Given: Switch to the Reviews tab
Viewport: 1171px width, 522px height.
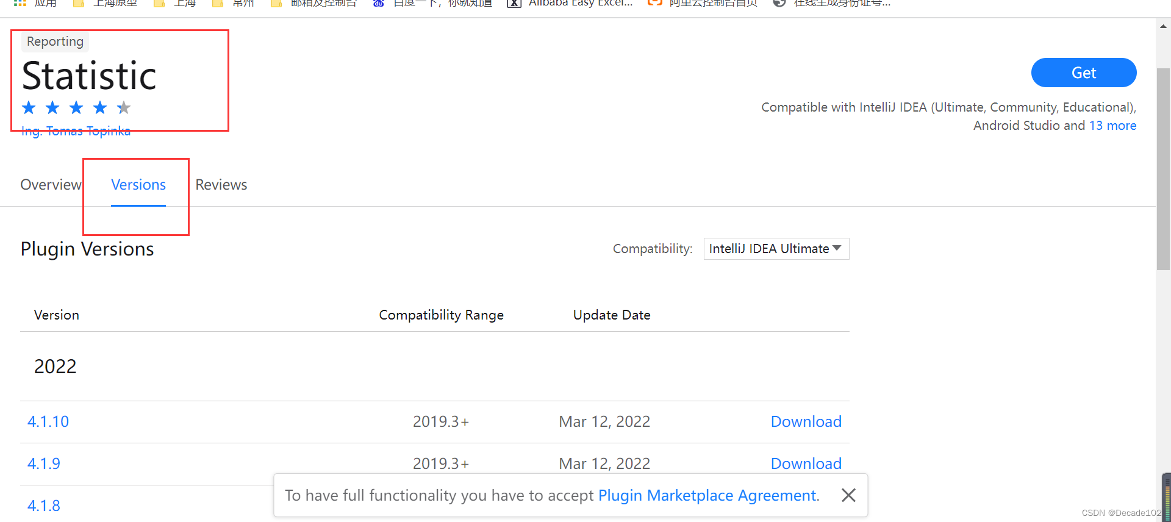Looking at the screenshot, I should 221,185.
